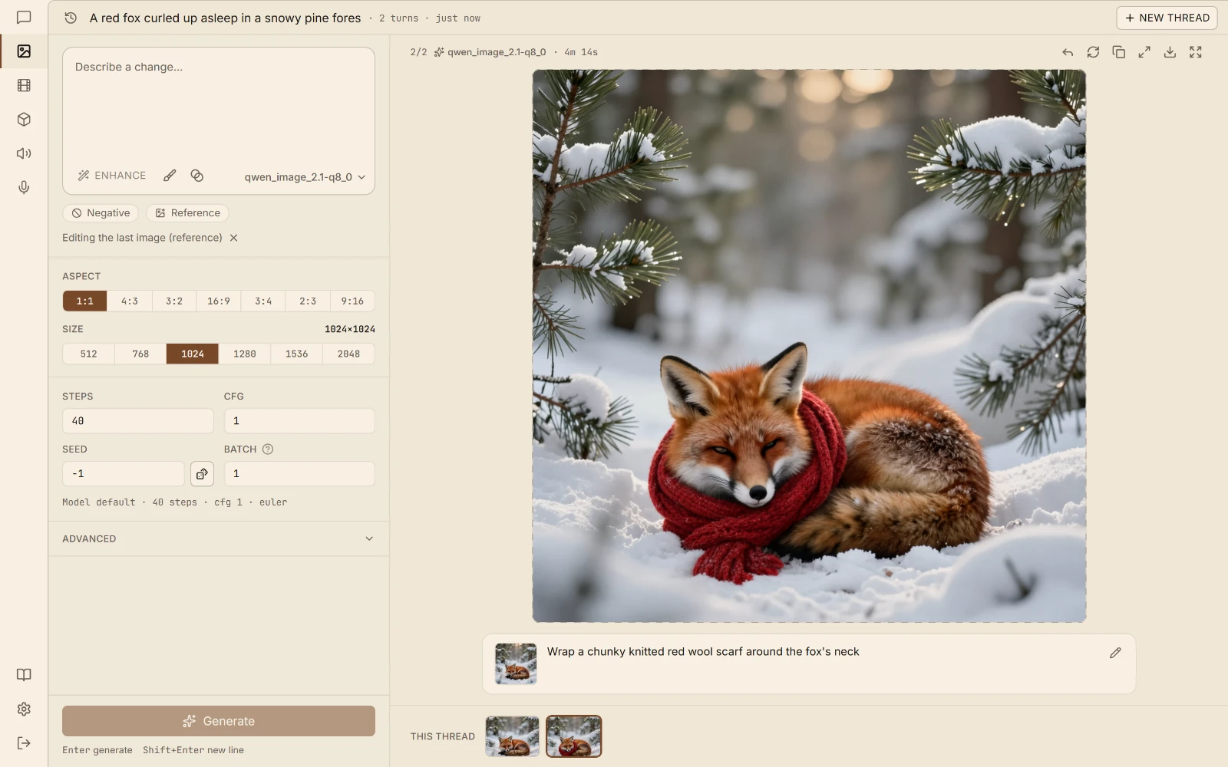Click the main generated fox image

click(809, 346)
